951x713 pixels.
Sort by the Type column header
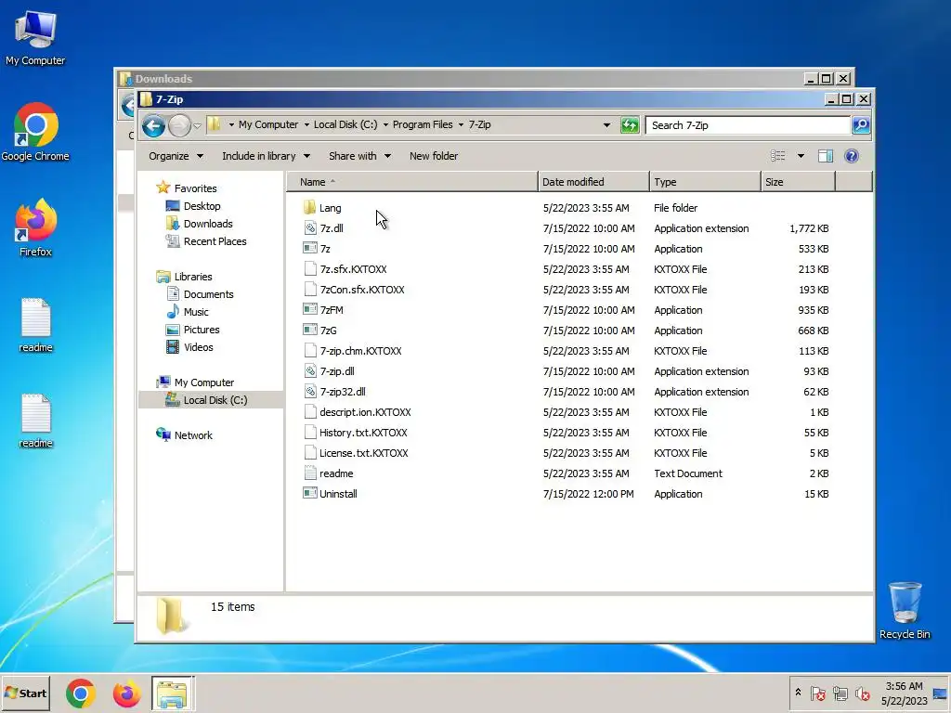click(705, 182)
